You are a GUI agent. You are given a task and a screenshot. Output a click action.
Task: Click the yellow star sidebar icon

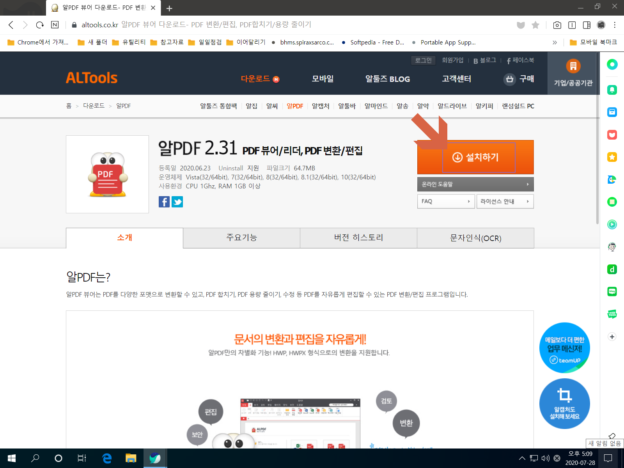(612, 157)
